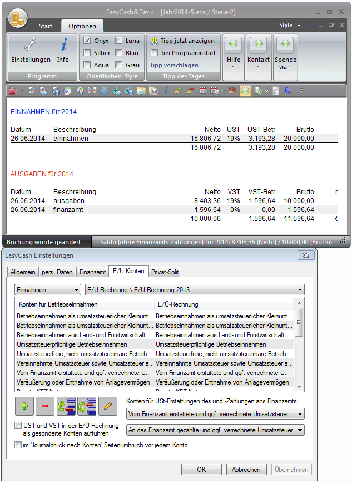Click the plain yellow folder toolbar icon
Image resolution: width=352 pixels, height=483 pixels.
(141, 91)
